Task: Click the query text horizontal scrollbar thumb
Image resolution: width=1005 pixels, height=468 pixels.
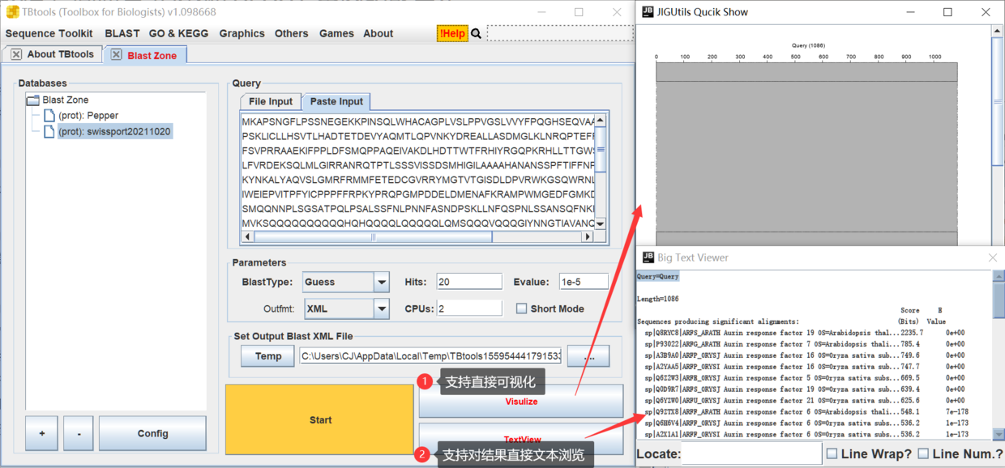Action: [x=374, y=237]
